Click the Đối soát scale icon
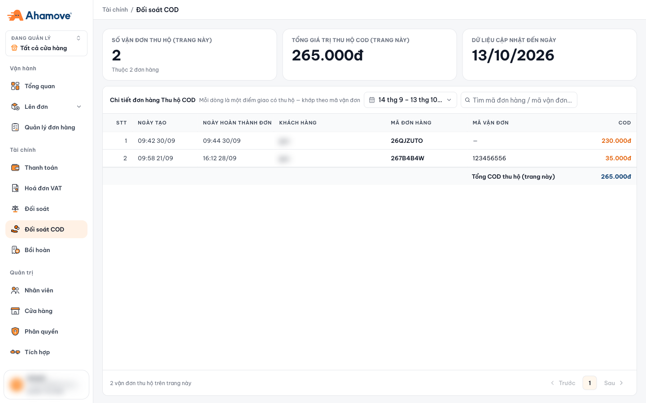Image resolution: width=646 pixels, height=403 pixels. (x=15, y=209)
